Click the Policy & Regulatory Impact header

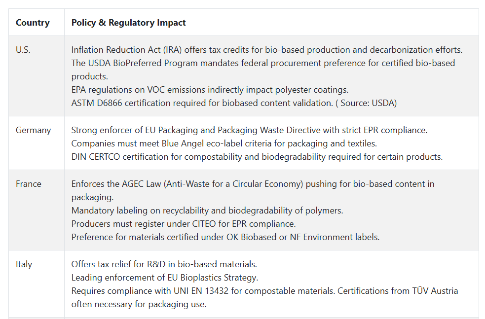[128, 23]
